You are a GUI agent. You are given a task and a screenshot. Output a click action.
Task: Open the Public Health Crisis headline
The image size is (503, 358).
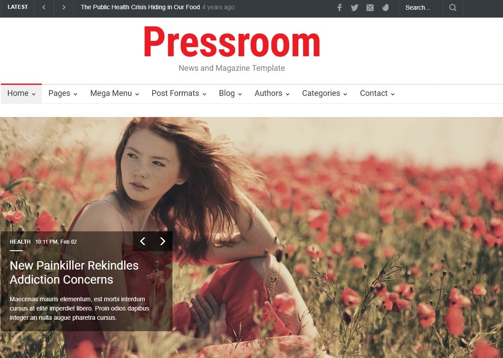140,7
